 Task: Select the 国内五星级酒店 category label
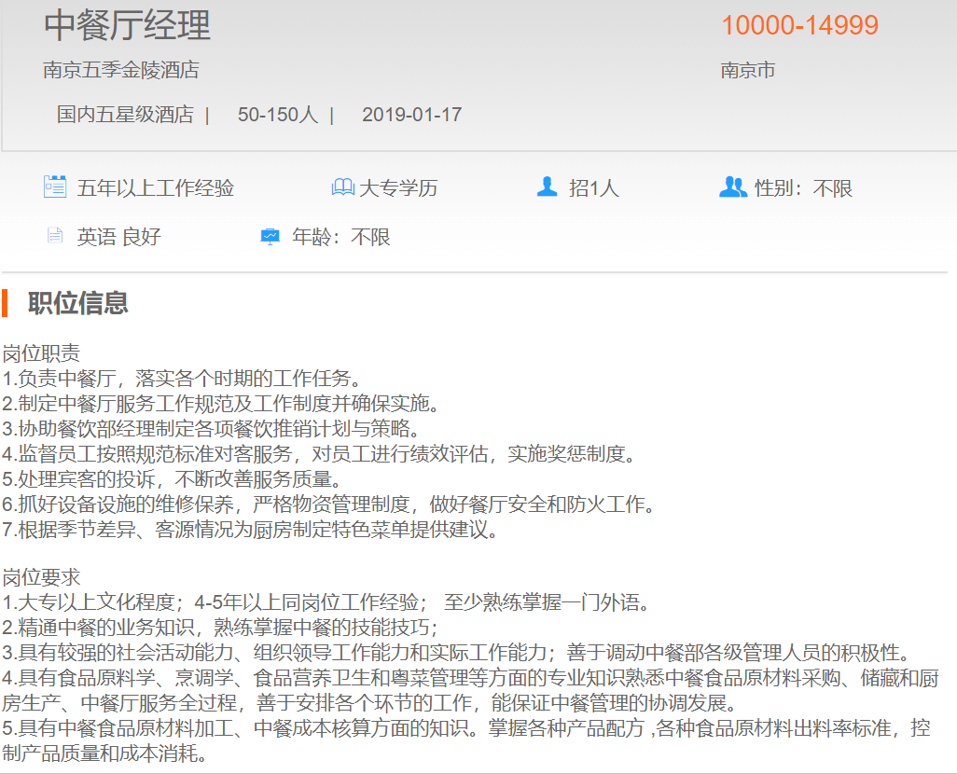[x=125, y=115]
